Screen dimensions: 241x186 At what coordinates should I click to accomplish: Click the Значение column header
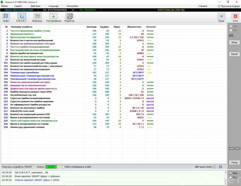(x=92, y=27)
